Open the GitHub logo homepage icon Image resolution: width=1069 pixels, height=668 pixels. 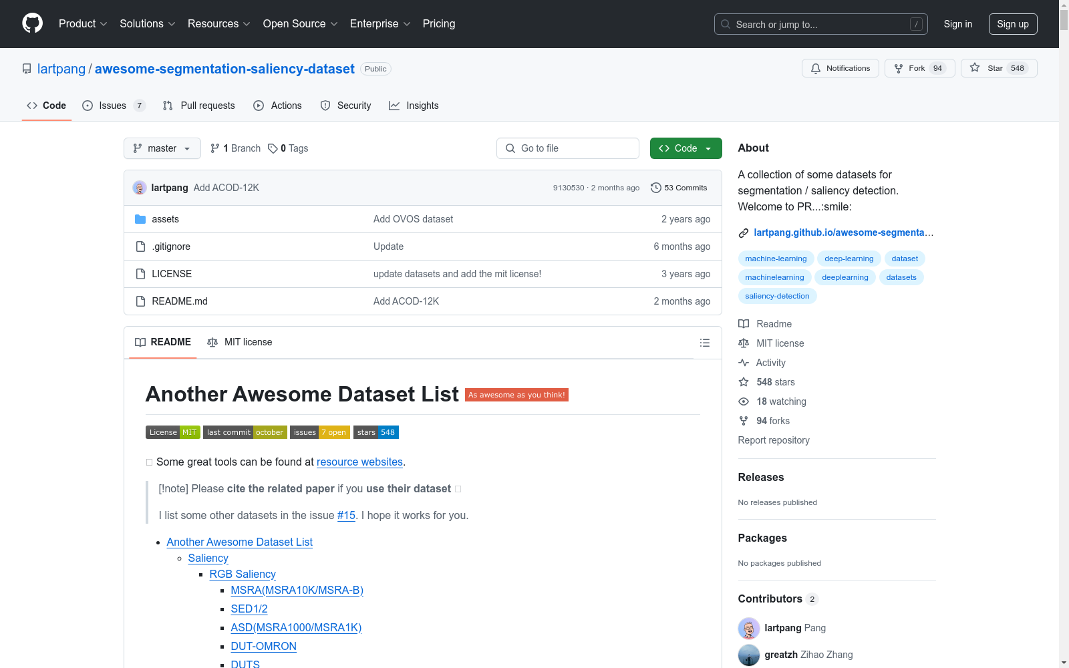(32, 23)
